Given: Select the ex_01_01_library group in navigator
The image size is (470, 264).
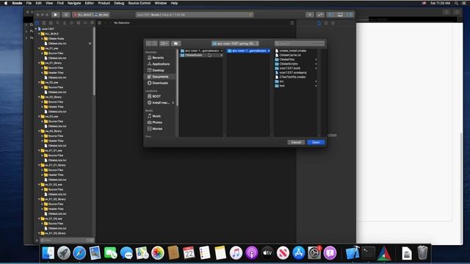Looking at the screenshot, I should (55, 165).
